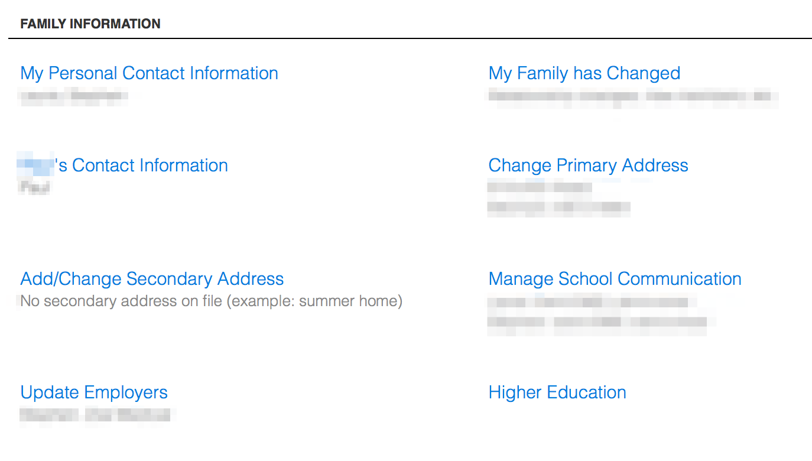Open Change Primary Address link

coord(588,165)
